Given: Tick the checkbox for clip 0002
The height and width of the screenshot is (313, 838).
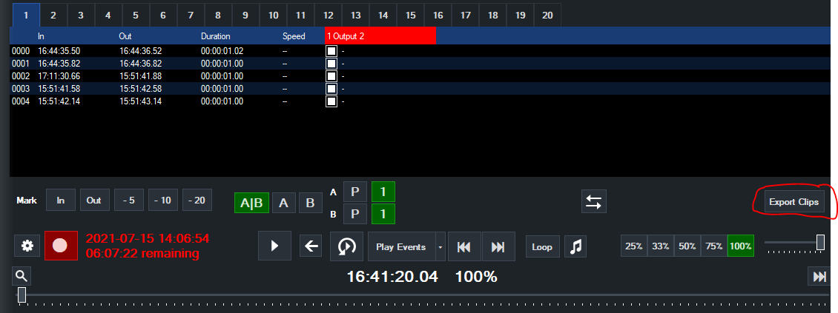Looking at the screenshot, I should (x=331, y=76).
